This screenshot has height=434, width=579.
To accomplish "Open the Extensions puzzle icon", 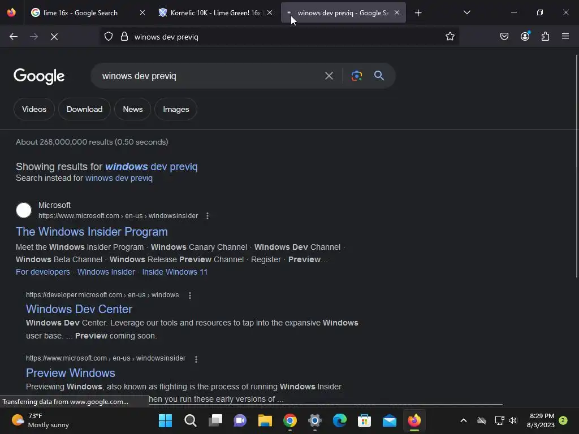I will (x=545, y=37).
